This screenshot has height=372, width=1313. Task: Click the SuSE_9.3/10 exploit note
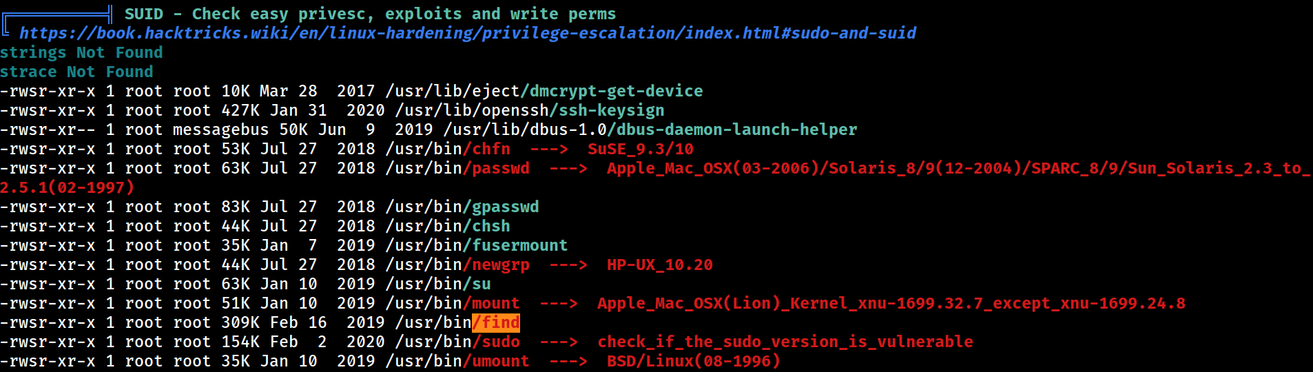[641, 149]
